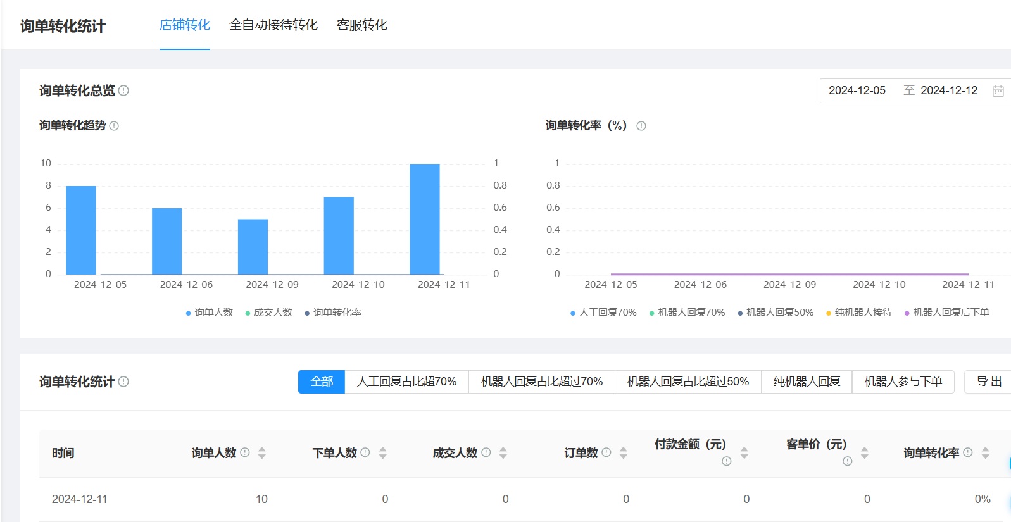Show info icon under 付款金额（元）column
This screenshot has width=1011, height=522.
tap(727, 461)
